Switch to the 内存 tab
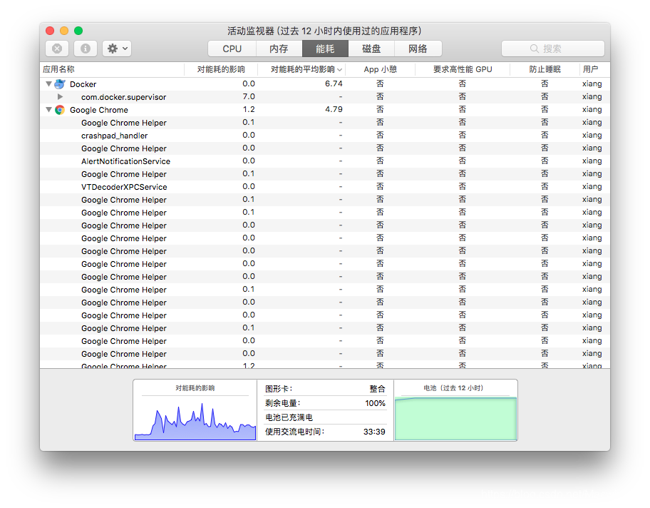This screenshot has width=650, height=508. coord(279,49)
